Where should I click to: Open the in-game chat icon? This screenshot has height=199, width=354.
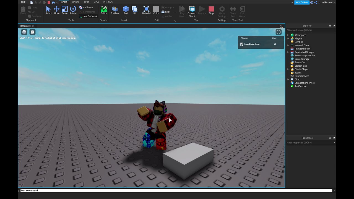pyautogui.click(x=32, y=32)
